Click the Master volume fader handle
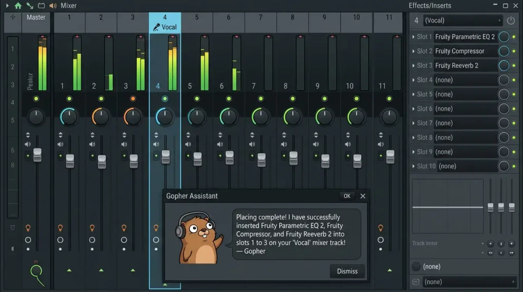This screenshot has height=292, width=523. [x=37, y=155]
